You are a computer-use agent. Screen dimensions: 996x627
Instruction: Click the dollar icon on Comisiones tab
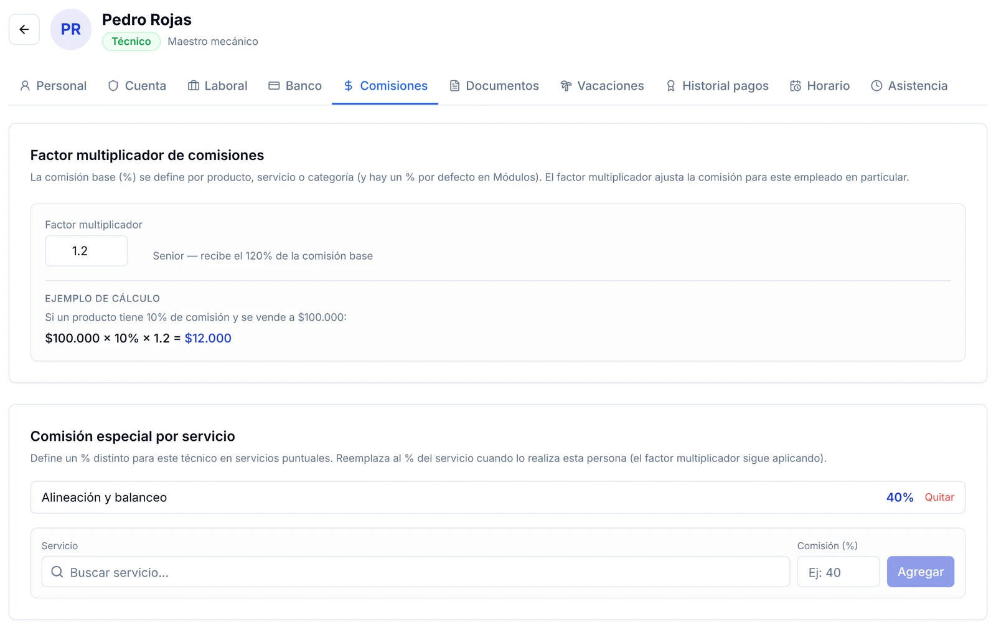coord(348,86)
